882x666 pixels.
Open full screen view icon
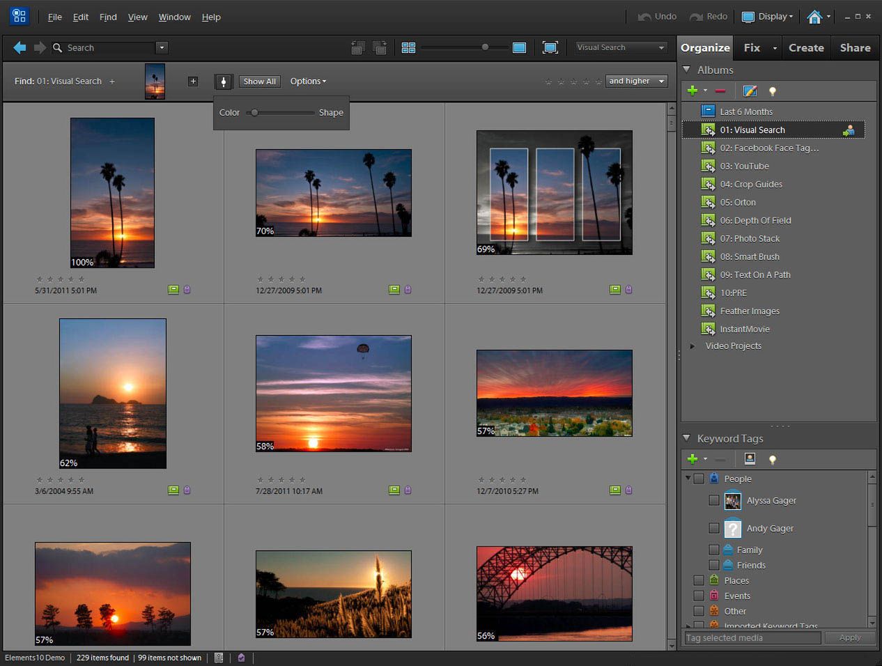[x=550, y=47]
